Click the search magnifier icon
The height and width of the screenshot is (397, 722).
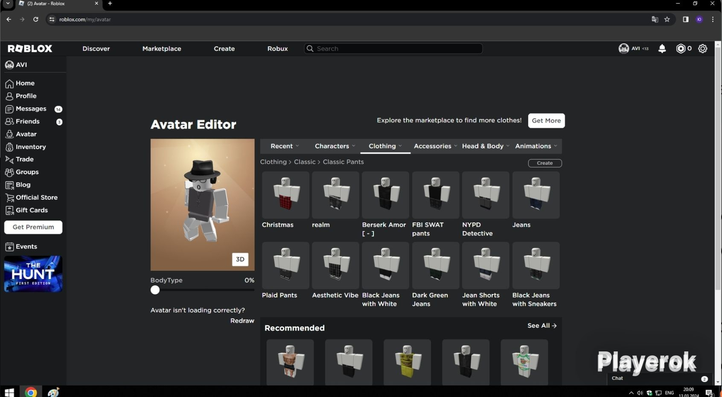310,49
